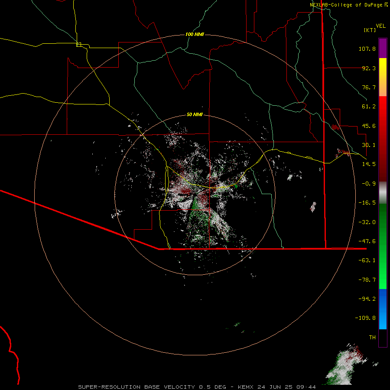Click the small yellow city square marker
390x390 pixels.
[78, 45]
